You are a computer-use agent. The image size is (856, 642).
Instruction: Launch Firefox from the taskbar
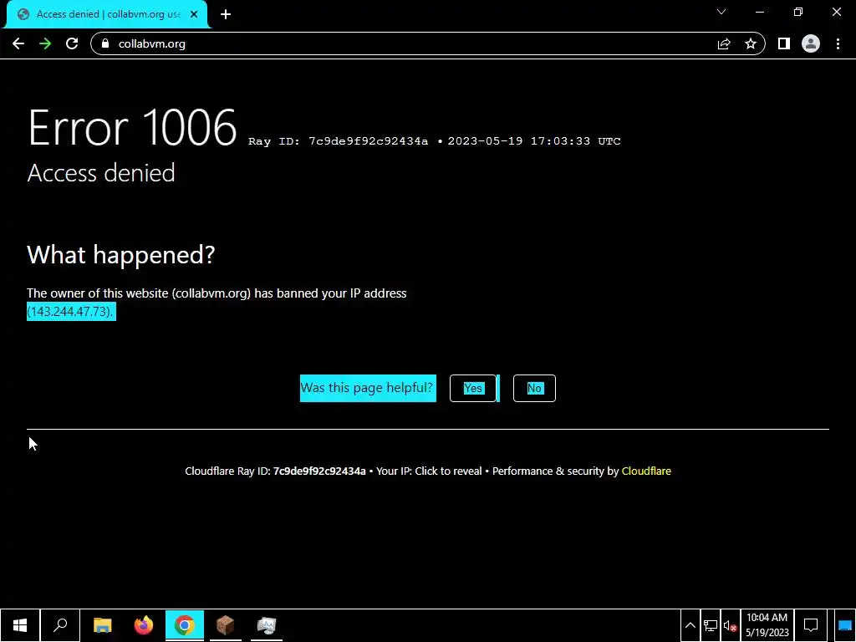coord(144,625)
